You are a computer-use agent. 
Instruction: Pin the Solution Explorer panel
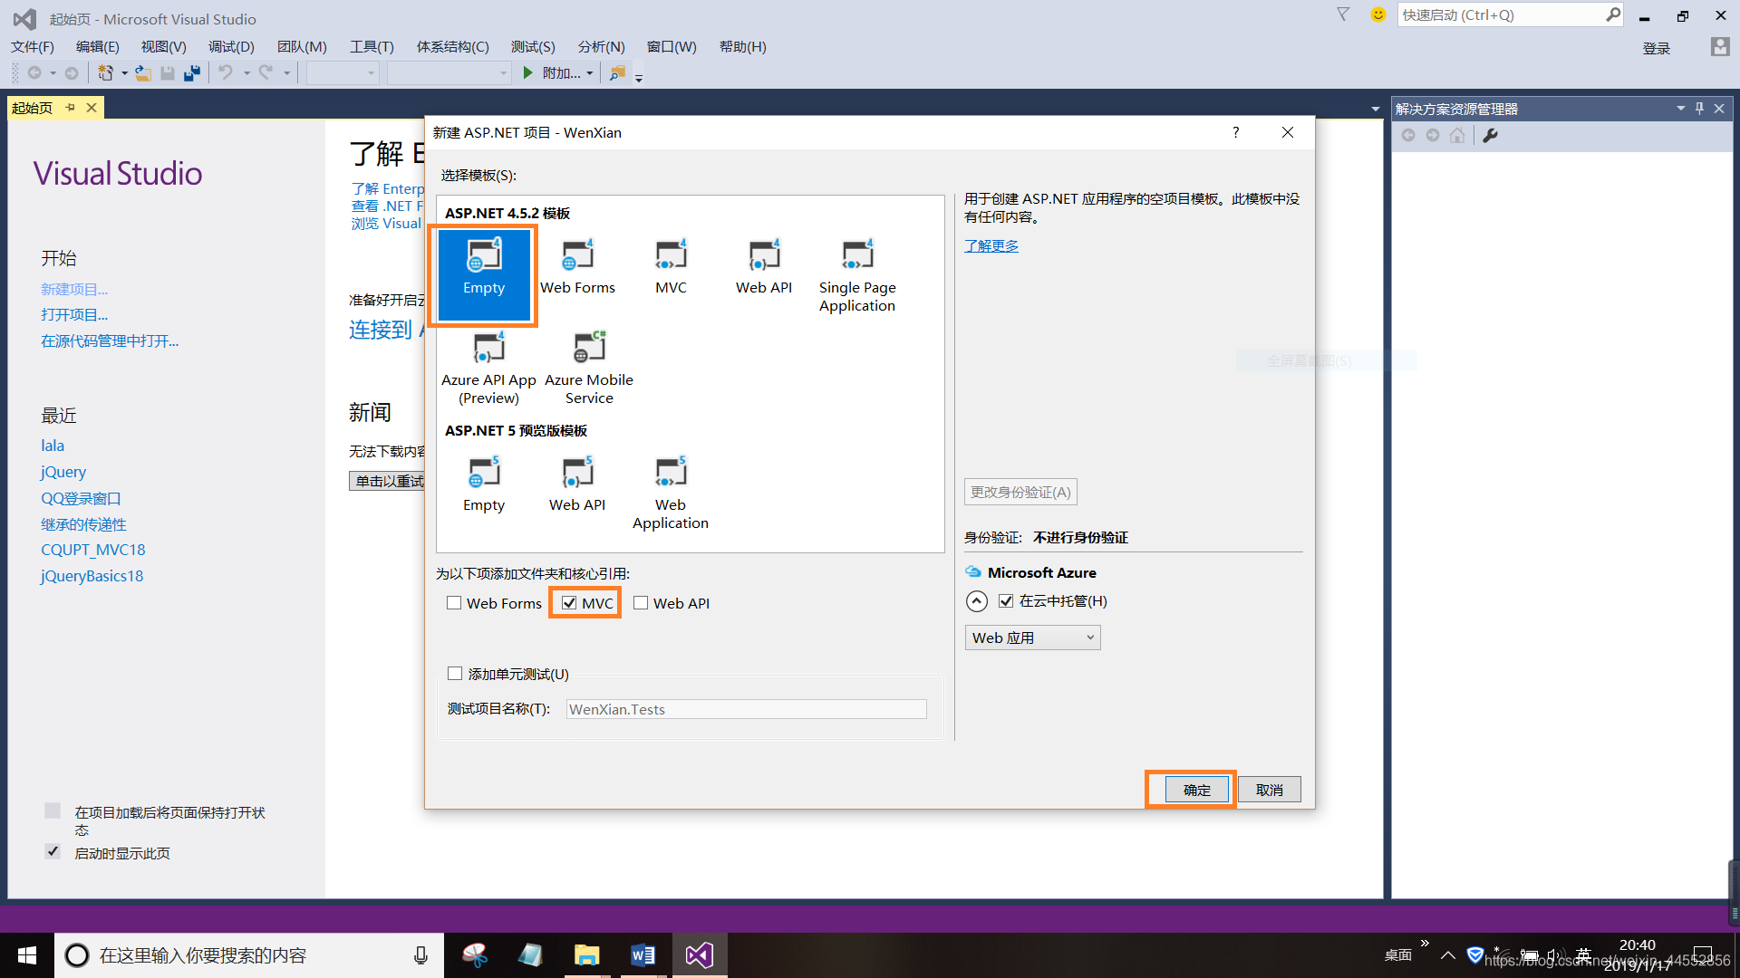[1699, 109]
